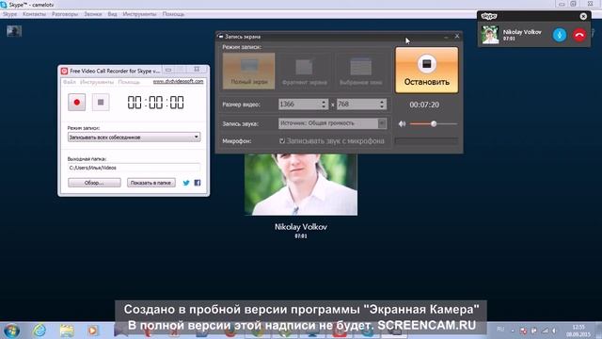This screenshot has height=339, width=602.
Task: Open the Windows Start menu
Action: point(11,331)
